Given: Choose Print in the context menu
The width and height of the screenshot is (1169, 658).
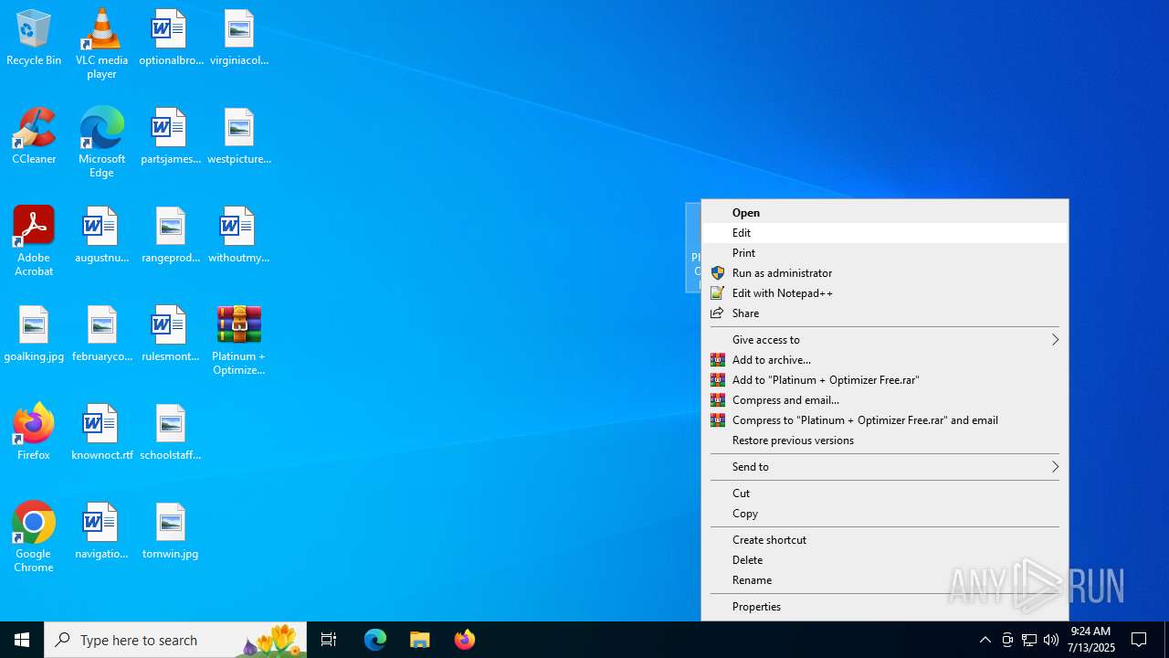Looking at the screenshot, I should [x=885, y=253].
